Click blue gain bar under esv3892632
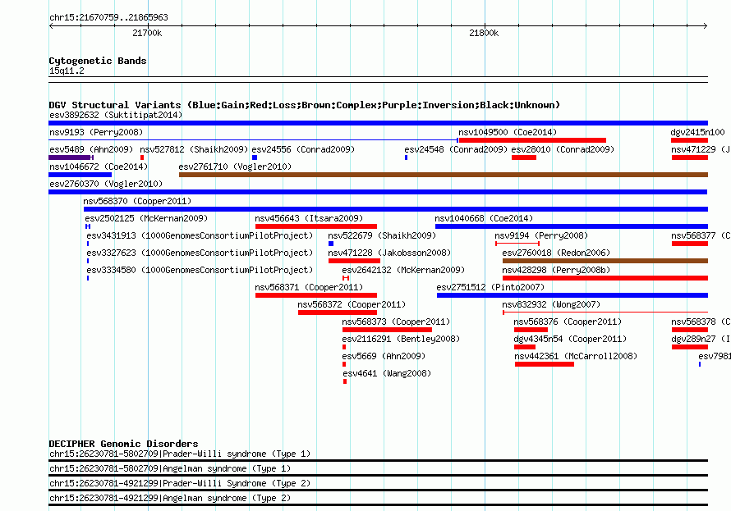The width and height of the screenshot is (731, 511). tap(378, 123)
